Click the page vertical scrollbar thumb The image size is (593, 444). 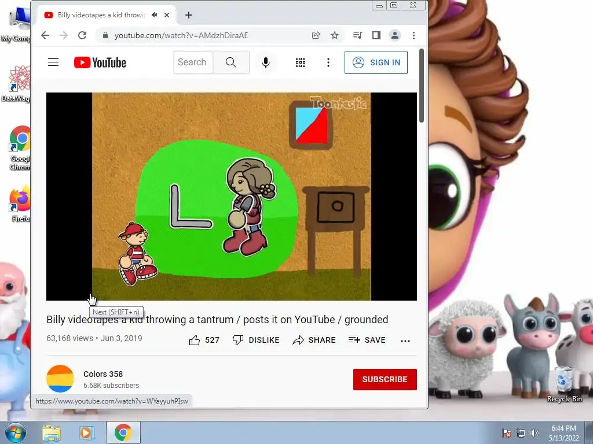[x=422, y=86]
